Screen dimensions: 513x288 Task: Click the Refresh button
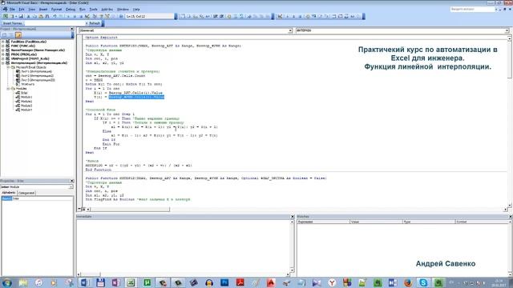[95, 23]
